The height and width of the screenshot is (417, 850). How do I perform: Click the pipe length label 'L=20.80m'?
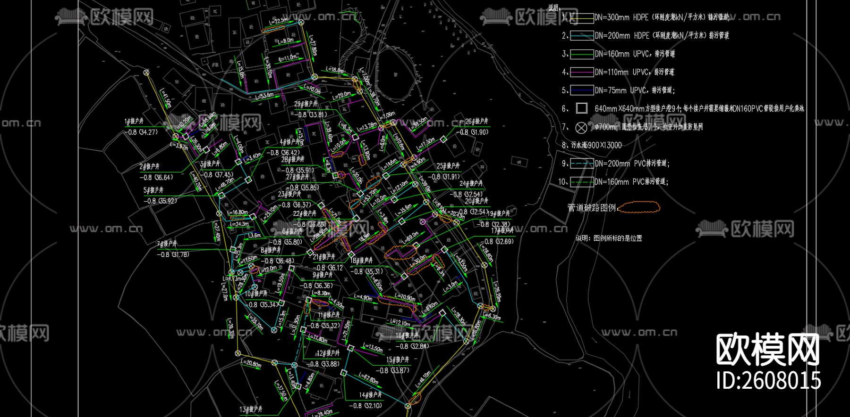click(251, 364)
